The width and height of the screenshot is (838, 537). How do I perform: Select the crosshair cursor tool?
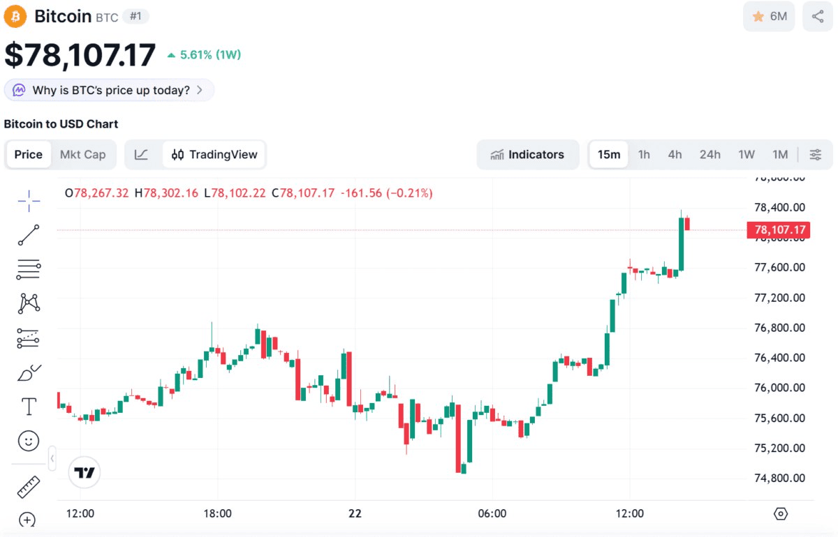[x=29, y=202]
